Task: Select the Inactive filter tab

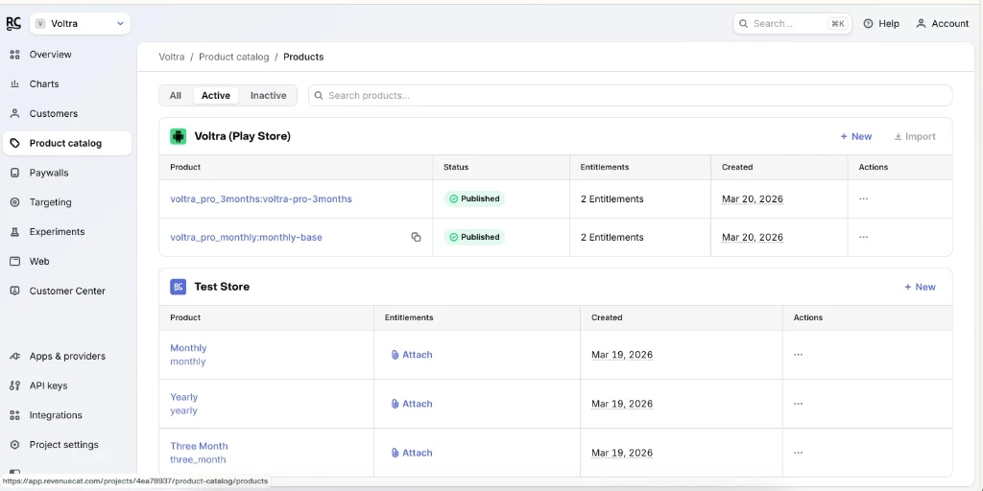Action: click(x=268, y=96)
